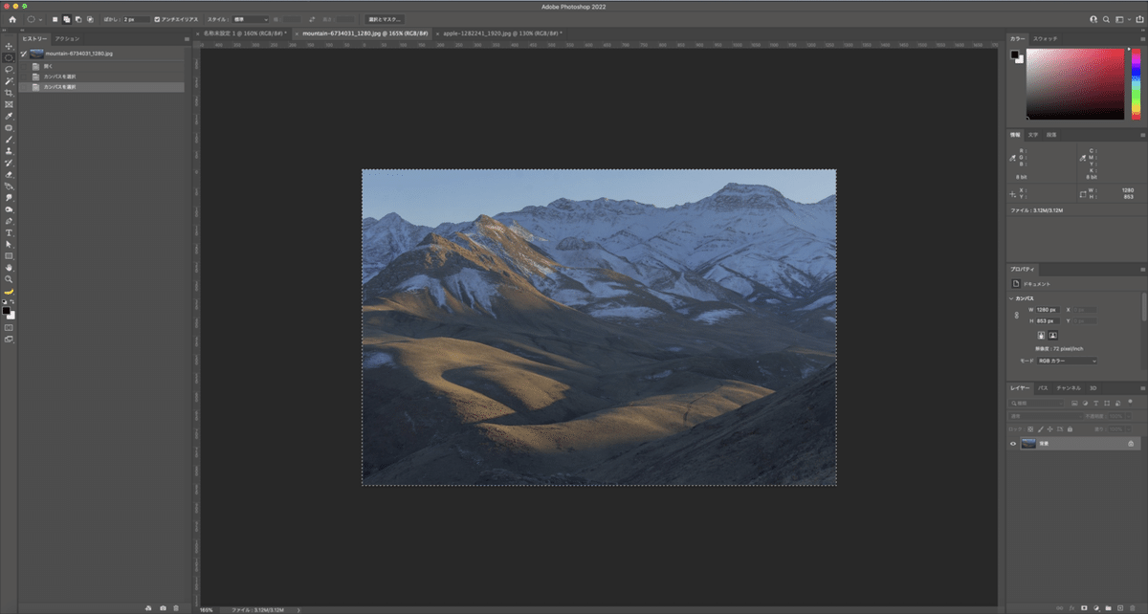Delete current state in History panel
This screenshot has width=1148, height=614.
[x=176, y=607]
